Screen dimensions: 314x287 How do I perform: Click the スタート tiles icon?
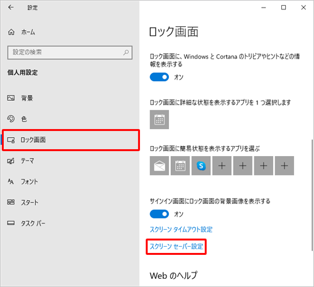tap(11, 202)
